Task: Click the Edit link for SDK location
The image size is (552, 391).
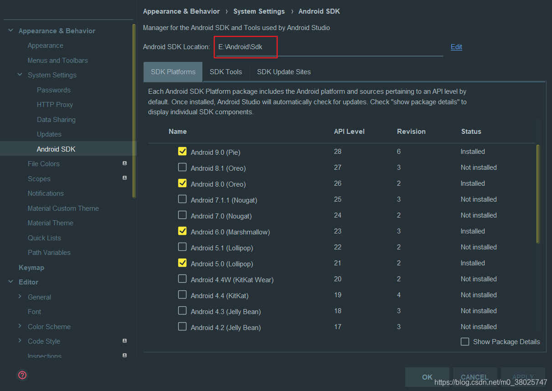Action: (456, 47)
